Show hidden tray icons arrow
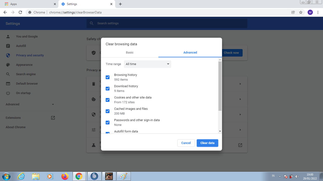The image size is (323, 181). [280, 176]
